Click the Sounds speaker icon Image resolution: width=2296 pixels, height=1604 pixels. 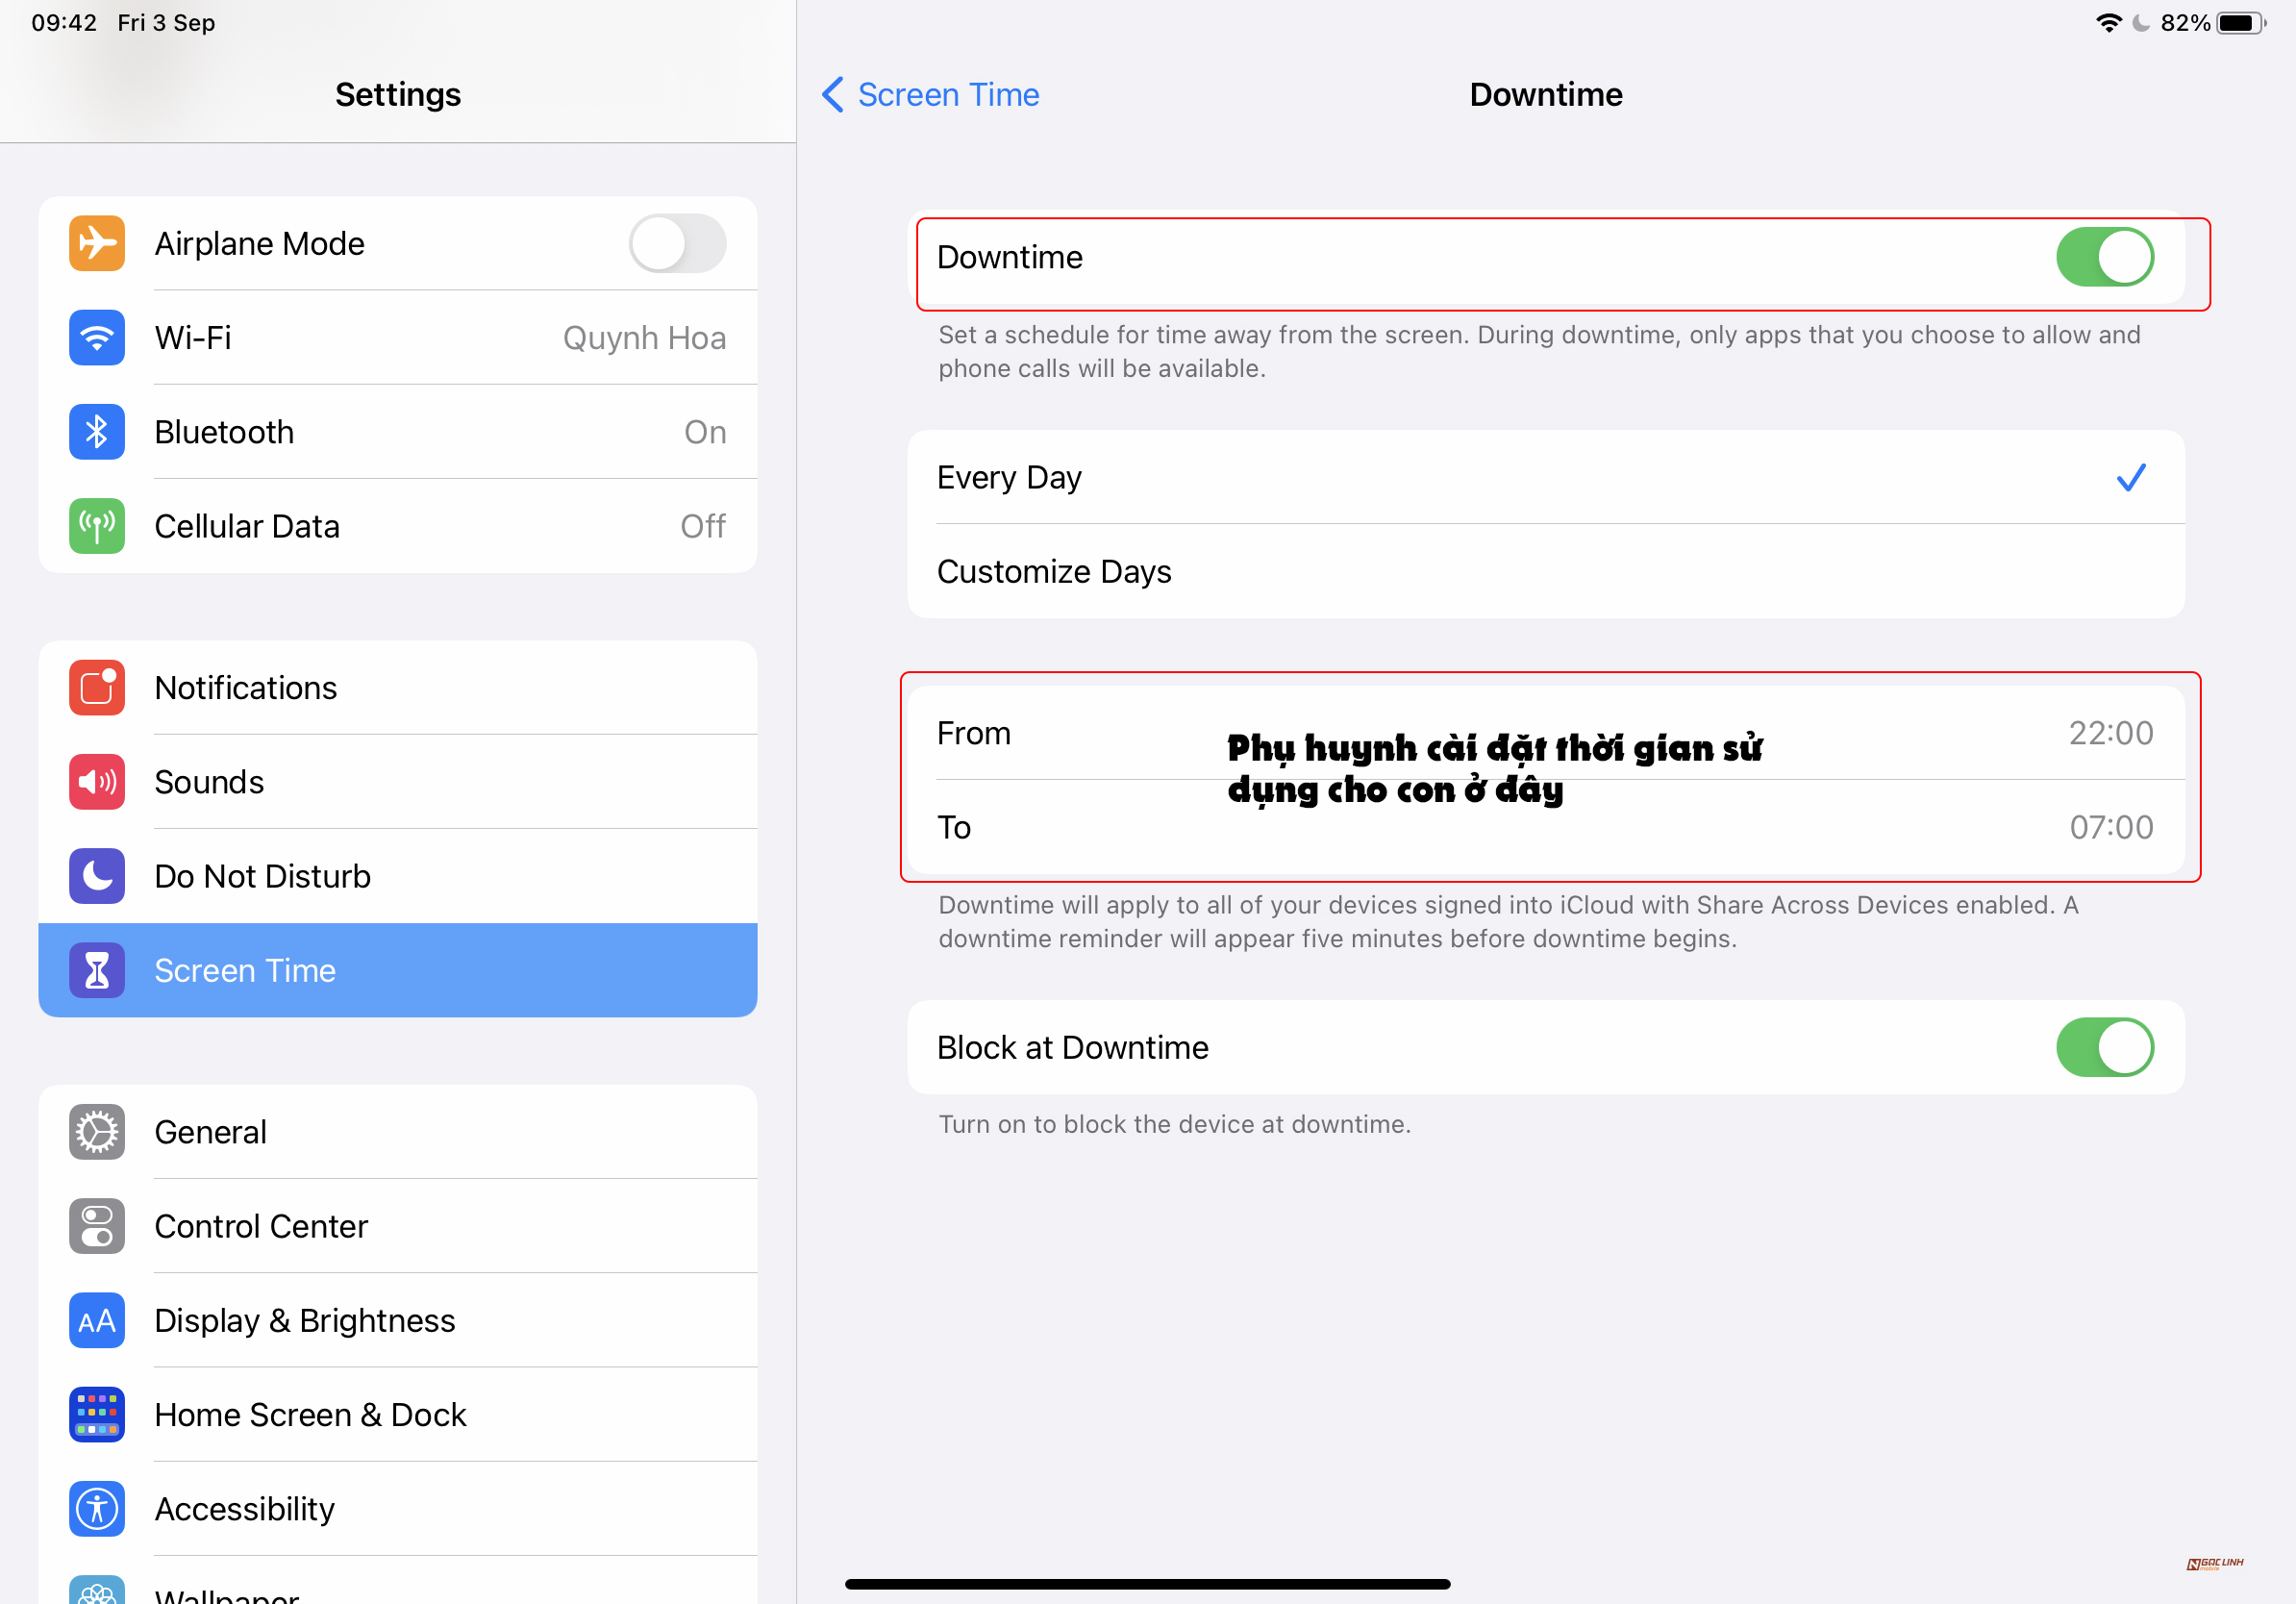[96, 782]
